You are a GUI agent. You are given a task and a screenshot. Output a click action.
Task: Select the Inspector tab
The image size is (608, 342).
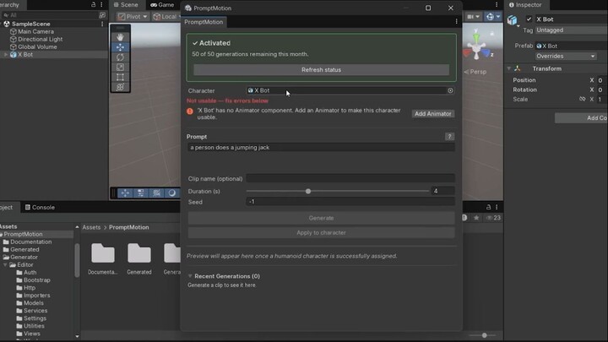525,5
